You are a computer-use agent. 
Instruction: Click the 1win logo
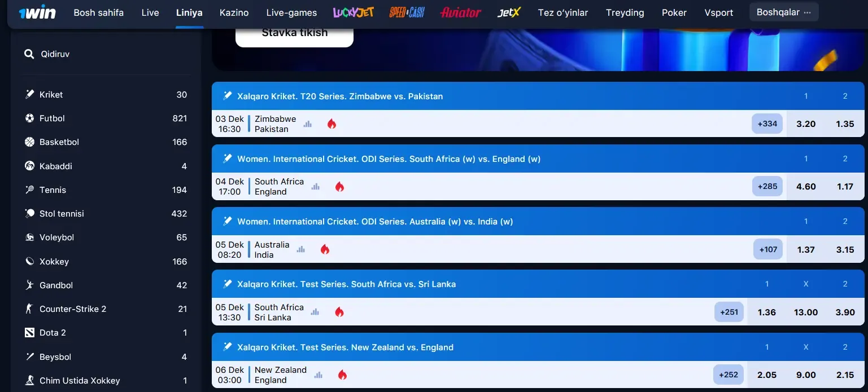37,12
